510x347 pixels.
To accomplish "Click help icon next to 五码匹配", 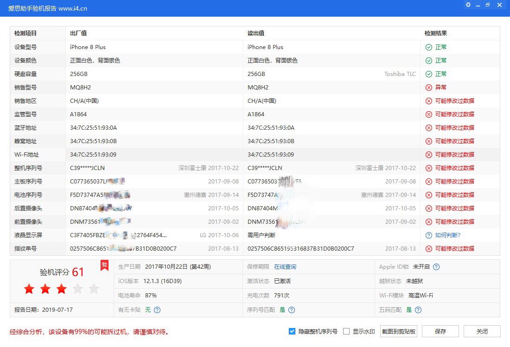I will [x=418, y=309].
